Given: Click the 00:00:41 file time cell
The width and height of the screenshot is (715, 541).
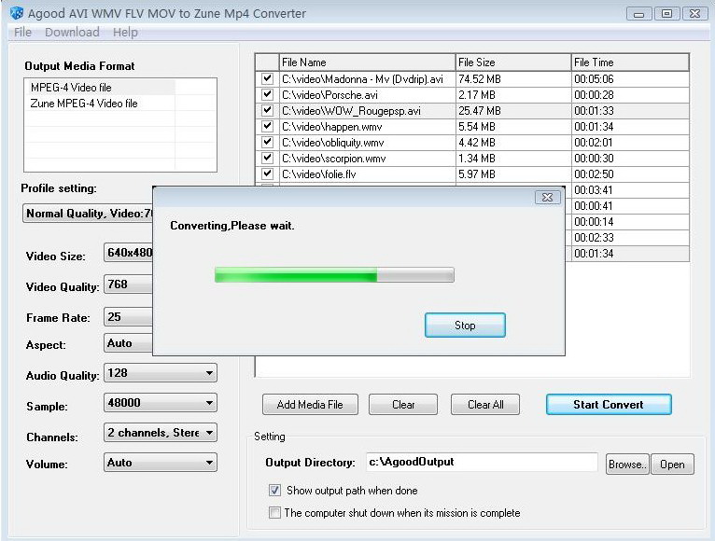Looking at the screenshot, I should tap(630, 206).
